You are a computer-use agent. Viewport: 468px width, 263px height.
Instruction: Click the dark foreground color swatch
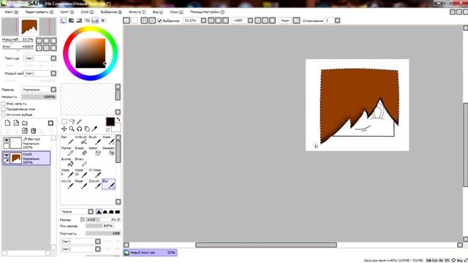110,122
